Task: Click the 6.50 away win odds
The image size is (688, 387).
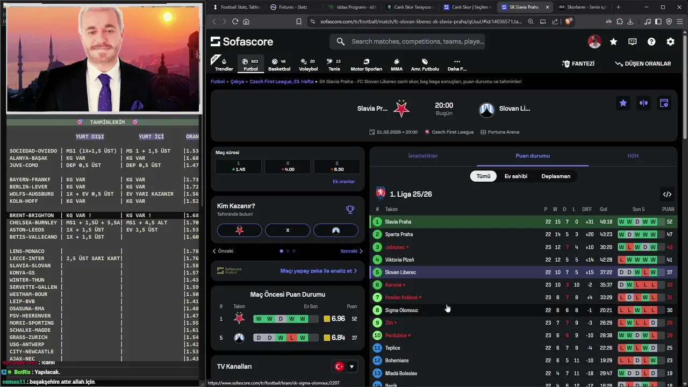Action: click(x=336, y=167)
